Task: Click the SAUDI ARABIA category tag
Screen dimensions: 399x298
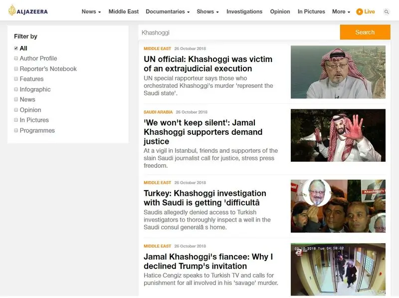Action: point(158,112)
